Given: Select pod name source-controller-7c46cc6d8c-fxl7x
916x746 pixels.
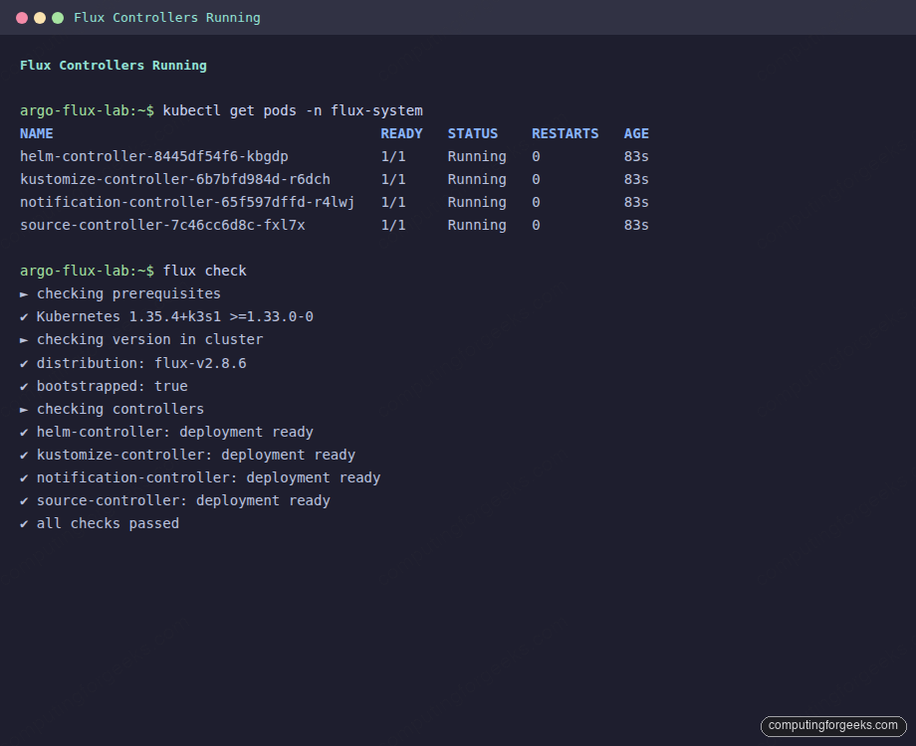Looking at the screenshot, I should pyautogui.click(x=162, y=225).
